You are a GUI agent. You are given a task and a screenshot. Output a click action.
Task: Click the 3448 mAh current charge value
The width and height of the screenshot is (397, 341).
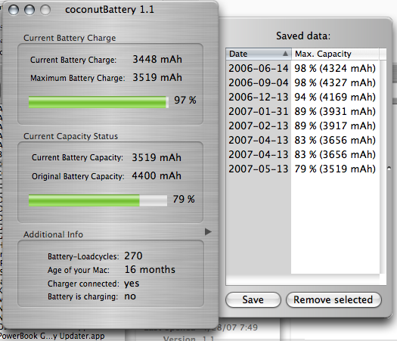point(157,59)
